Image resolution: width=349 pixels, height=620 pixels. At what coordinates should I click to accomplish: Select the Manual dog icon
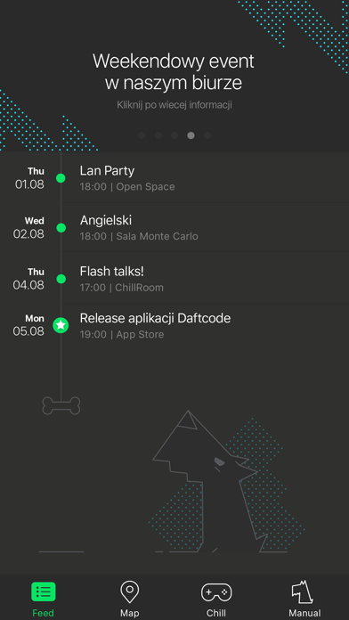tap(303, 591)
